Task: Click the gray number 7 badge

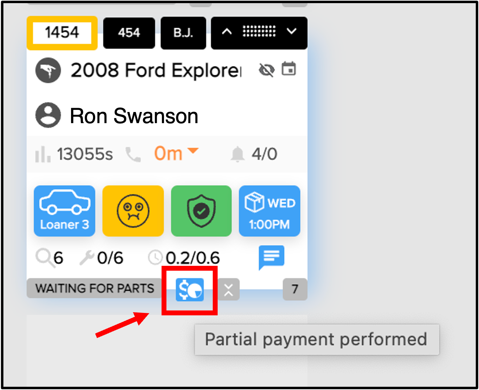Action: [295, 289]
